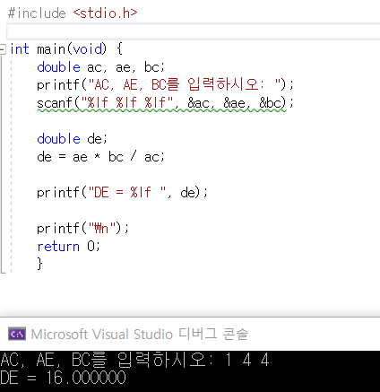Collapse the main function code block
Image resolution: width=380 pixels, height=392 pixels.
[3, 49]
